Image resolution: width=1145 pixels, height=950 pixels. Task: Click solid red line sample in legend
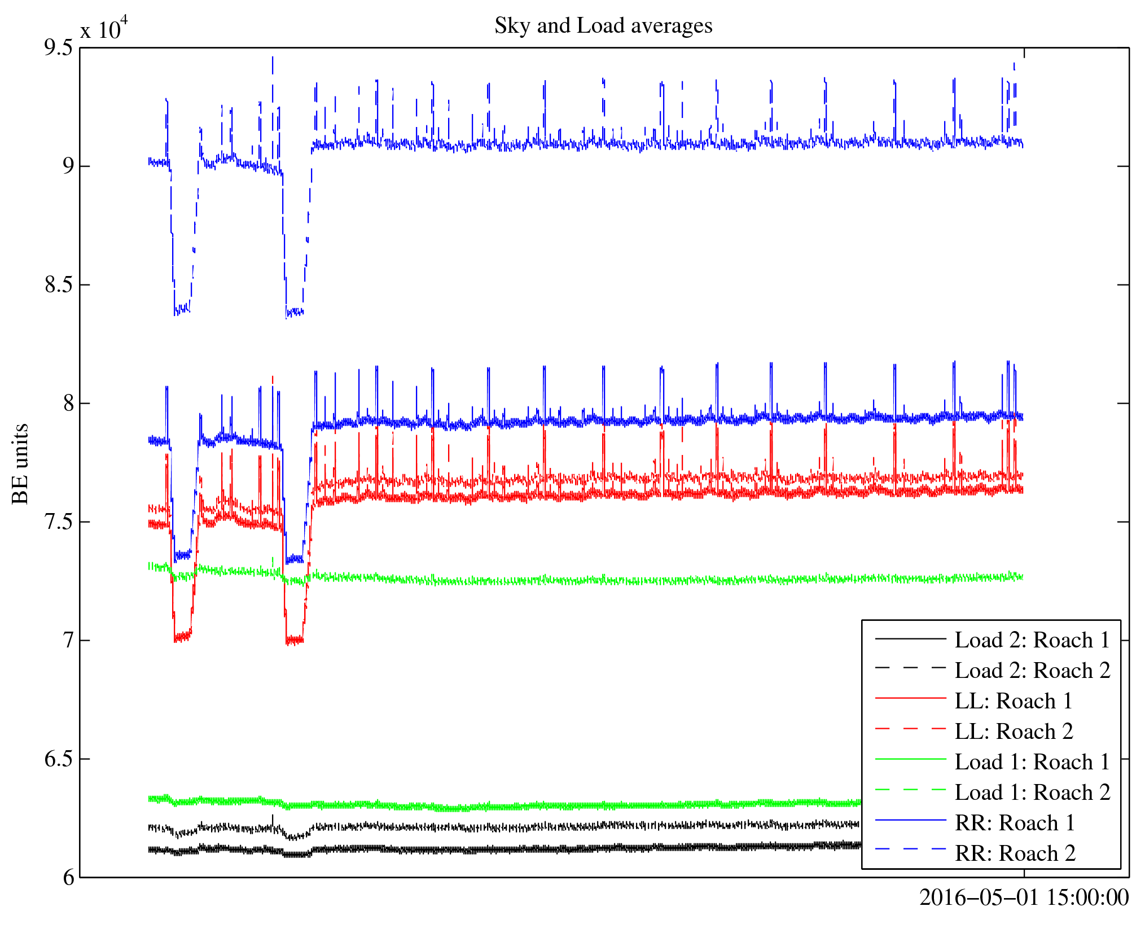point(910,699)
